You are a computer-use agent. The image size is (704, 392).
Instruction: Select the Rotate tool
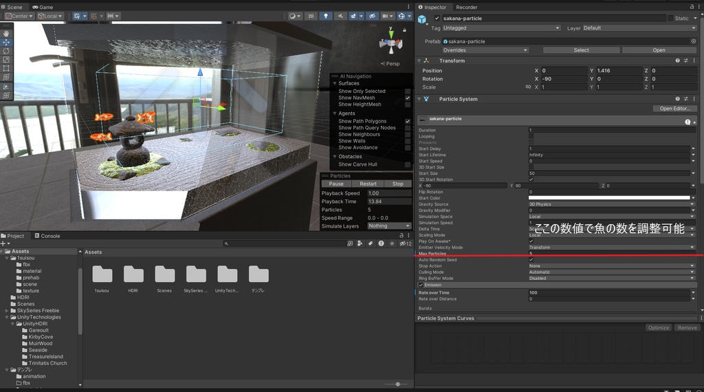[6, 51]
